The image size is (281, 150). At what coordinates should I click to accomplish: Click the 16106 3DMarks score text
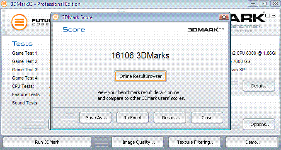(x=140, y=56)
